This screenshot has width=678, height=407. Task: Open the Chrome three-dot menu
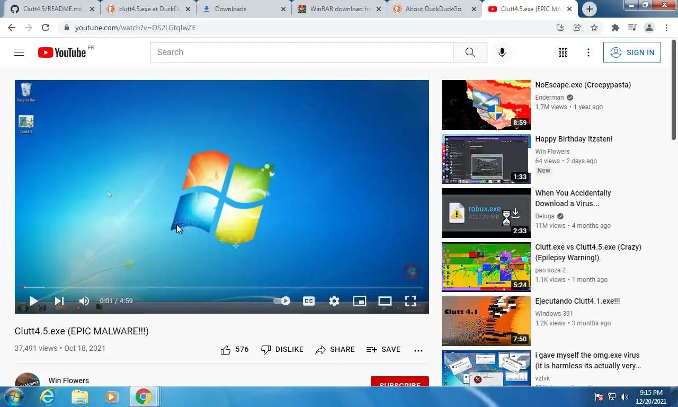click(x=666, y=28)
